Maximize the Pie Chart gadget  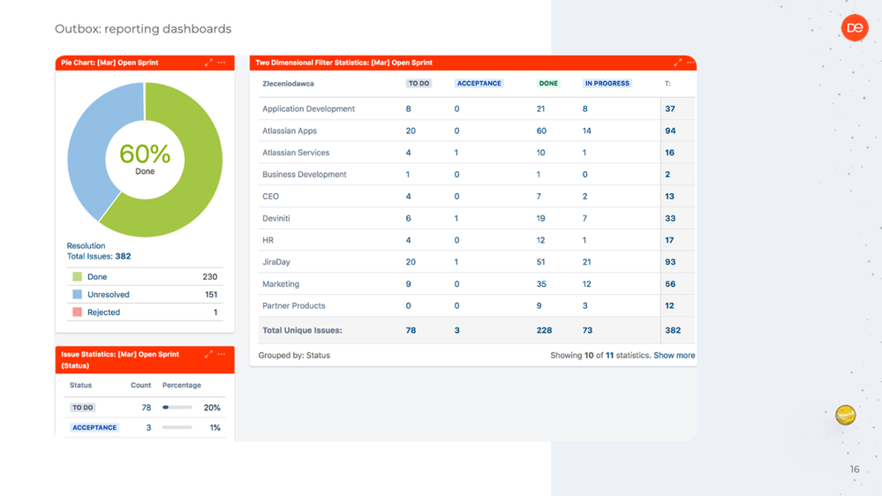pos(208,63)
